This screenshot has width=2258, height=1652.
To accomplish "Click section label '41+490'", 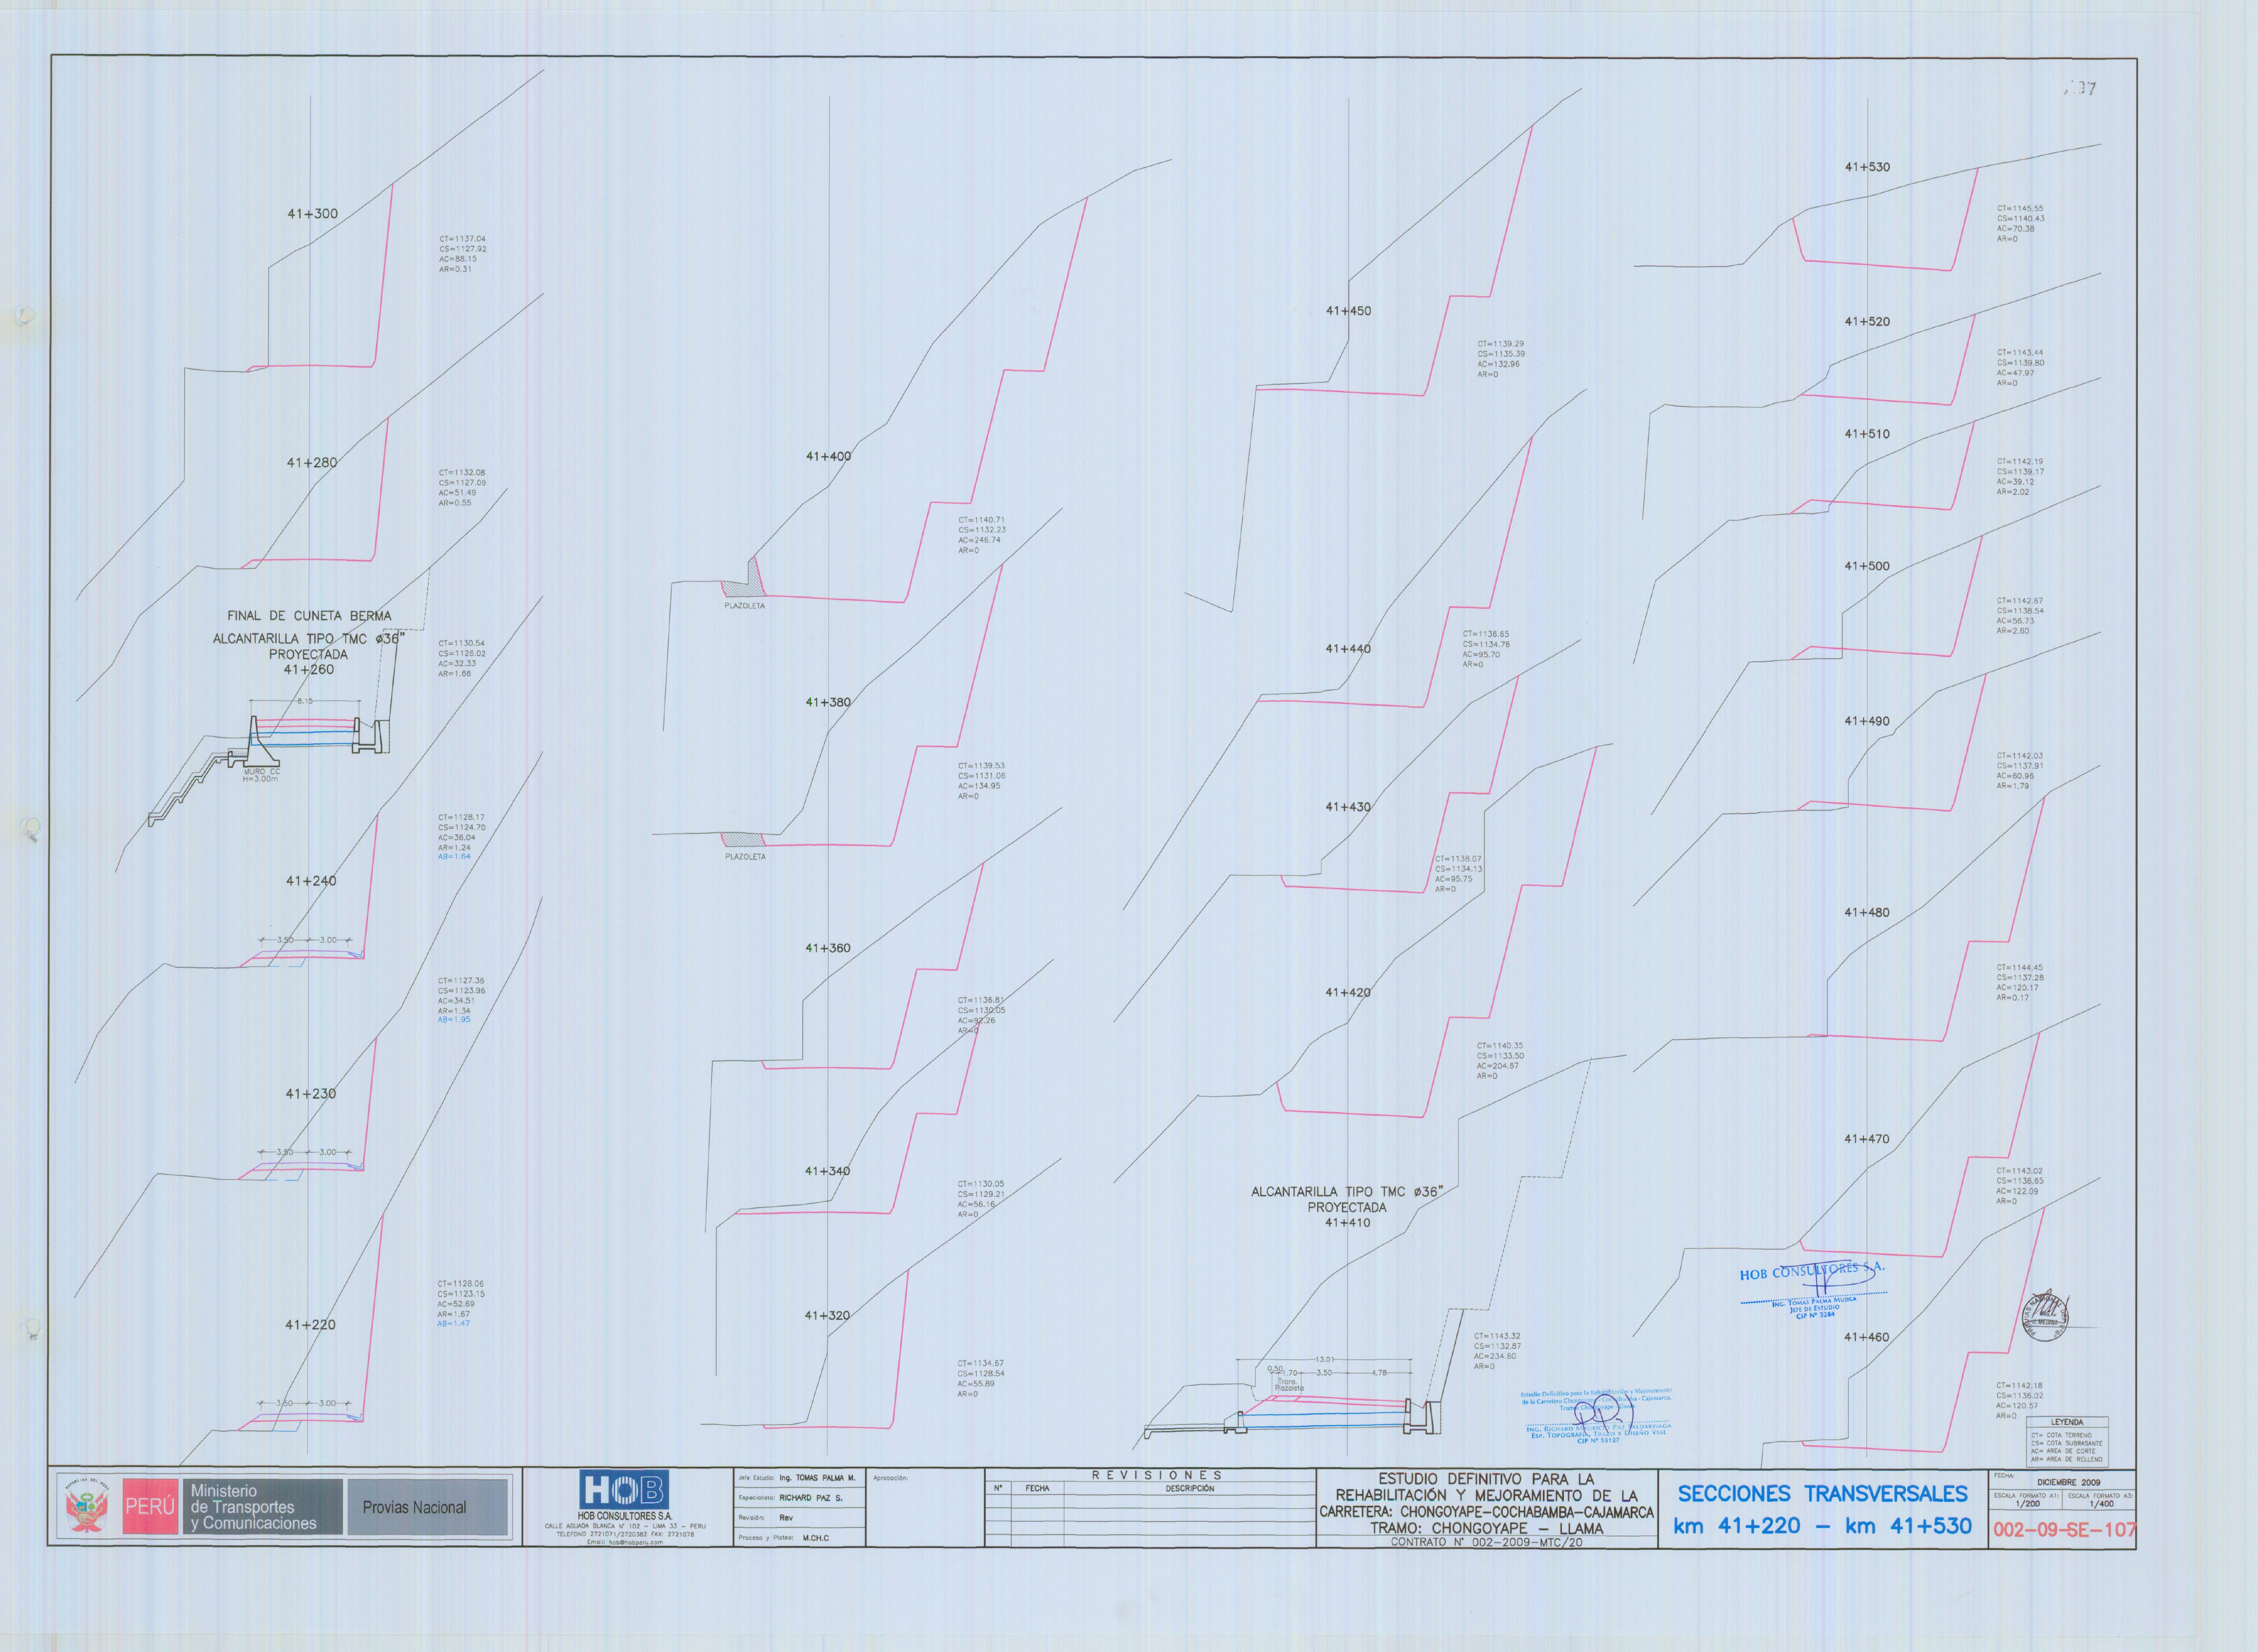I will tap(1867, 721).
